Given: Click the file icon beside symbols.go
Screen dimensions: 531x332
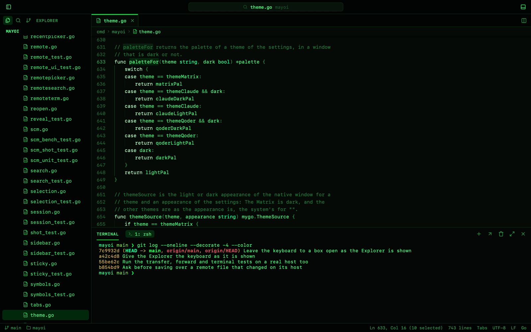Looking at the screenshot, I should click(26, 284).
